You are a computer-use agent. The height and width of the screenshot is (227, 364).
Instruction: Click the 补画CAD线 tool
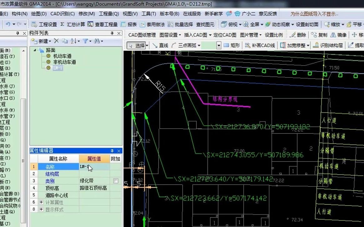[x=261, y=45]
